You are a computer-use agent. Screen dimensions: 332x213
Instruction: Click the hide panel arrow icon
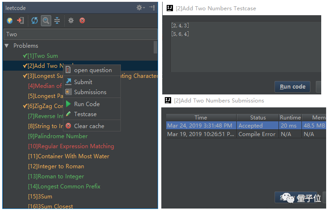(x=152, y=8)
